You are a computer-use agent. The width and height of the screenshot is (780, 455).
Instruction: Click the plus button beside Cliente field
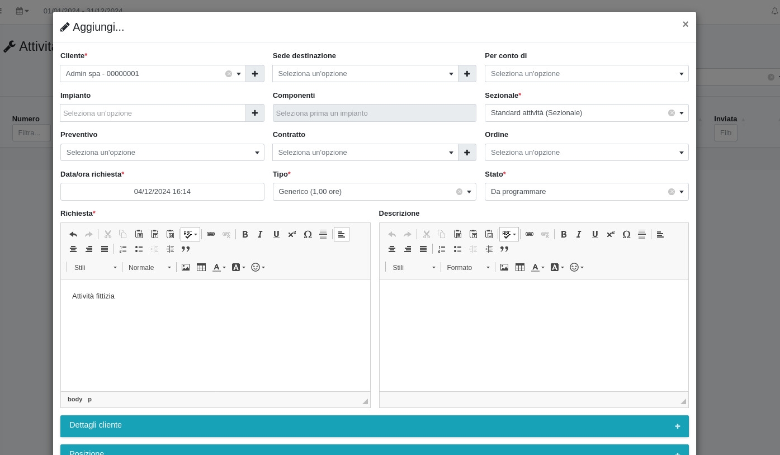tap(255, 74)
